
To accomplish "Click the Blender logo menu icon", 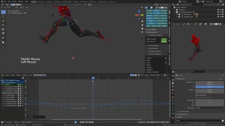I will click(x=2, y=1).
